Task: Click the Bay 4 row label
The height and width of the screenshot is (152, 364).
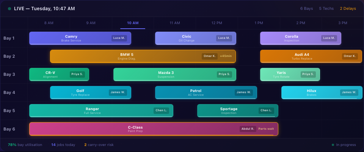Action: pyautogui.click(x=9, y=93)
